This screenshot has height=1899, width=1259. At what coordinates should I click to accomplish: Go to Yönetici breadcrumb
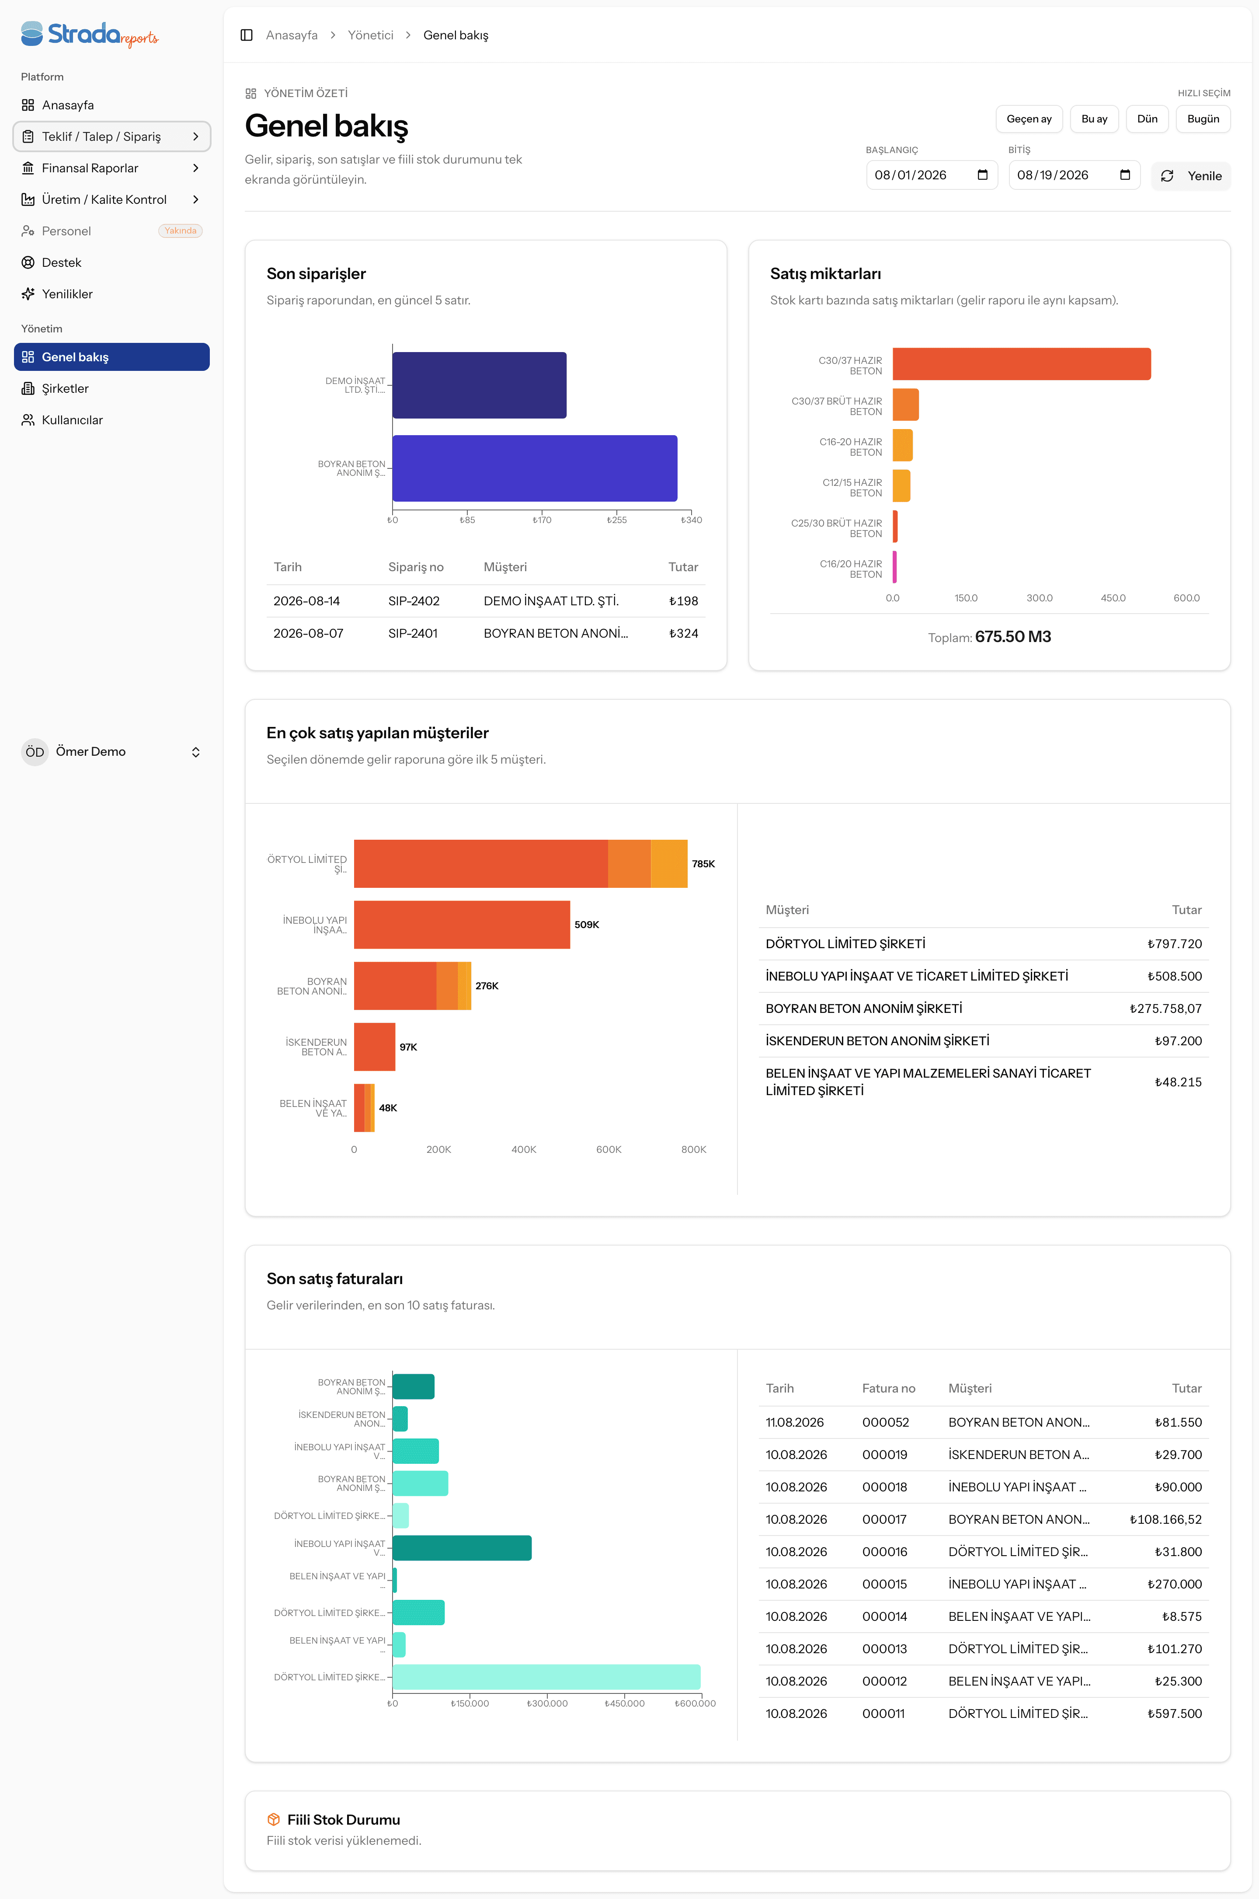coord(370,35)
